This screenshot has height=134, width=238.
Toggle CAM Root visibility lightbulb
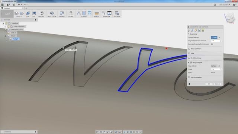[6, 23]
